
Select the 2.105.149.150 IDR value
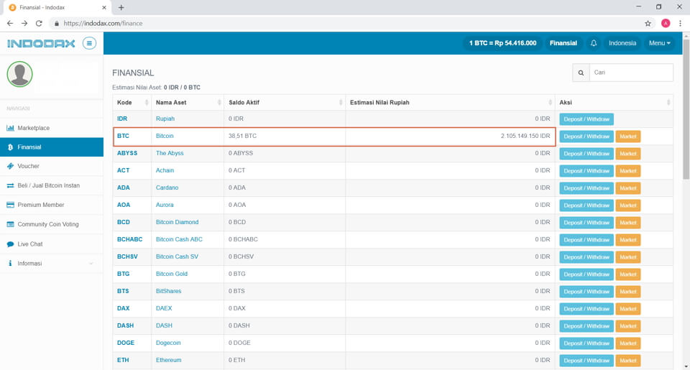525,136
